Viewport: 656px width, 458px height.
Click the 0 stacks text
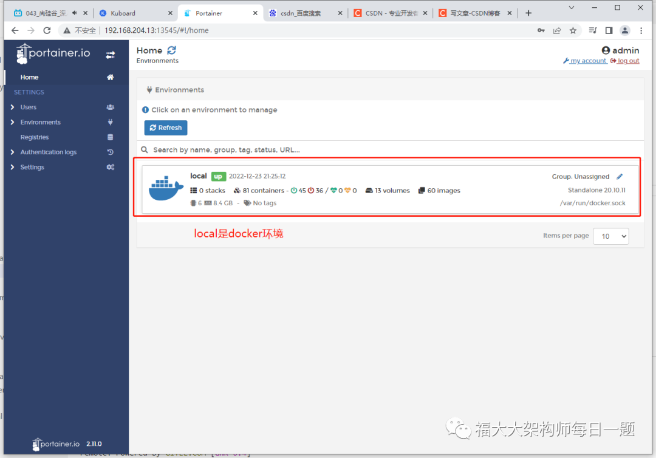212,191
